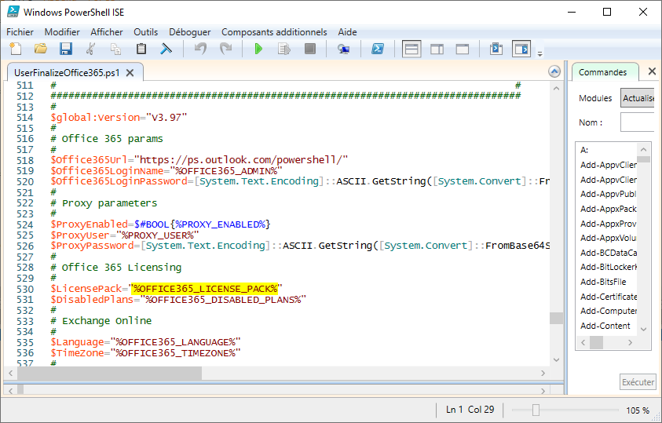Click line number 530 in the gutter
This screenshot has width=662, height=423.
tap(25, 289)
